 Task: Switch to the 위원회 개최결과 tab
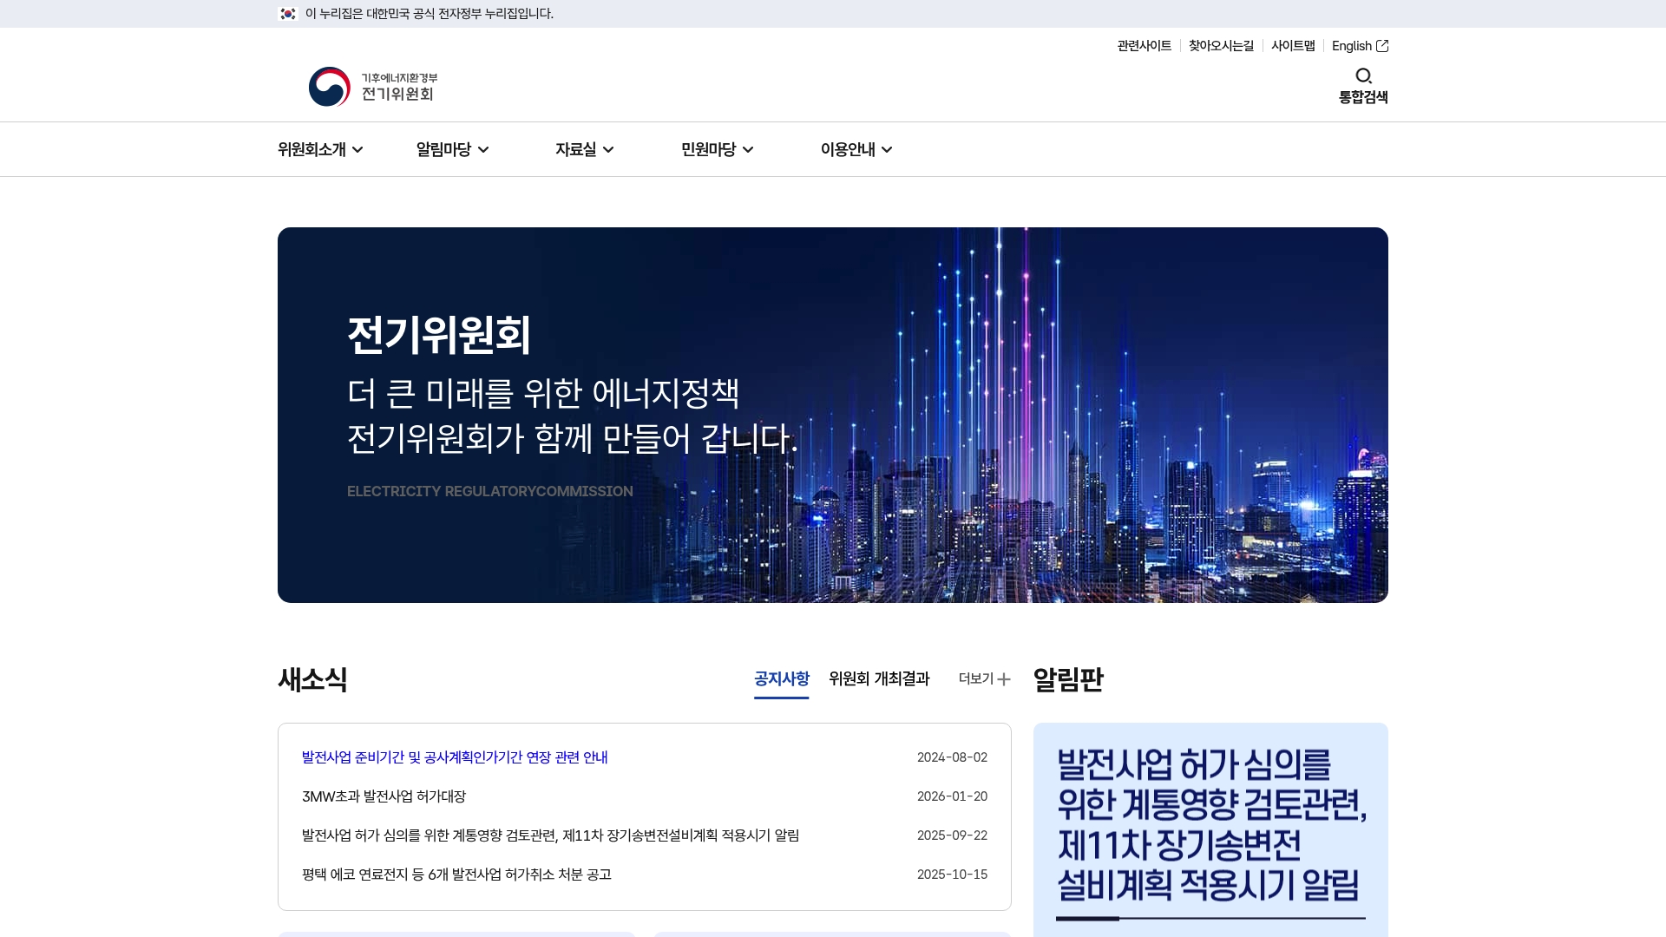click(879, 679)
